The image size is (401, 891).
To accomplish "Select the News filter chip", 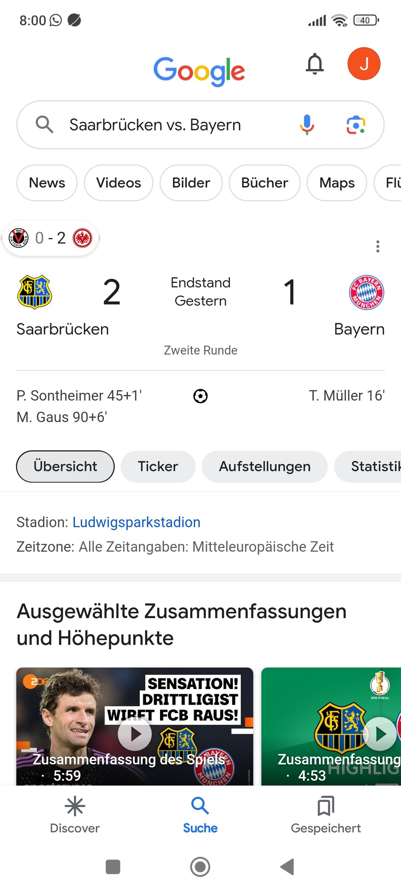I will 47,183.
